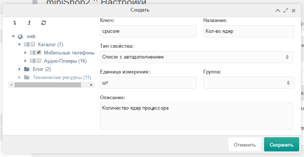
Task: Click into the Название field
Action: (248, 31)
